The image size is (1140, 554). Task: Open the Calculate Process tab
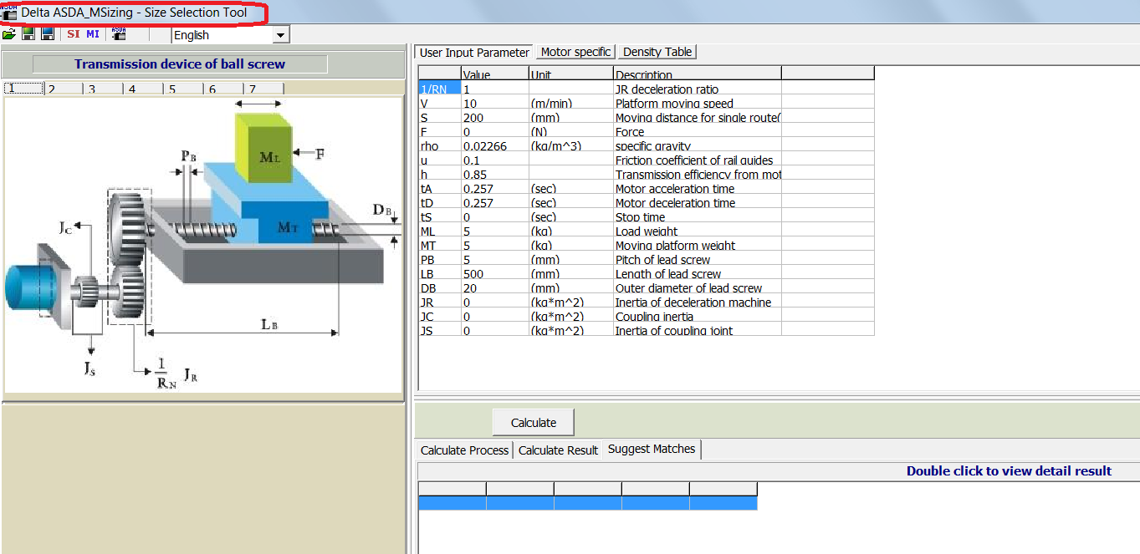click(x=464, y=450)
